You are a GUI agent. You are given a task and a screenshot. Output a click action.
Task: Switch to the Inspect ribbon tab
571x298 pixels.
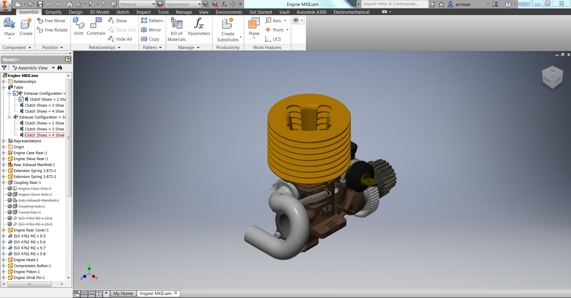tap(143, 12)
